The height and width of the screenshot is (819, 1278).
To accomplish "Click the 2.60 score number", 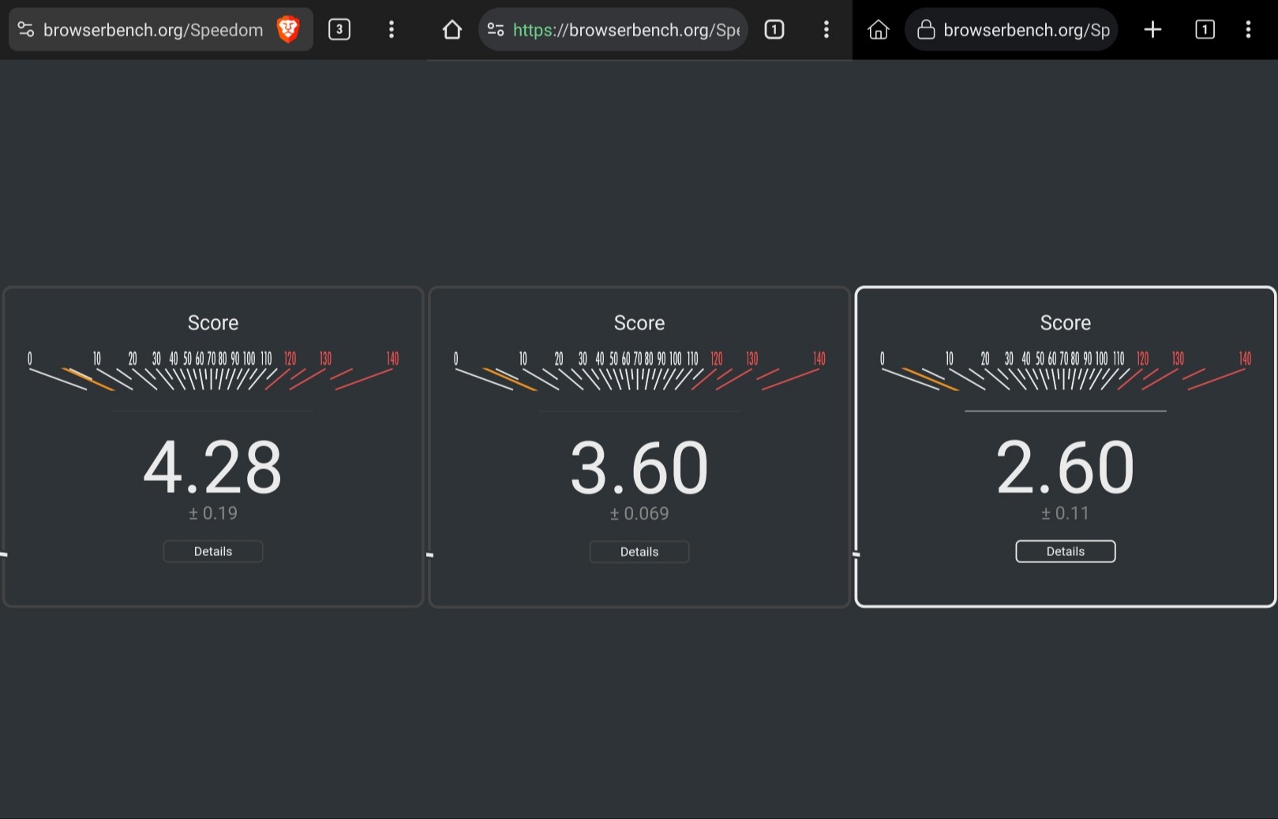I will (x=1065, y=468).
